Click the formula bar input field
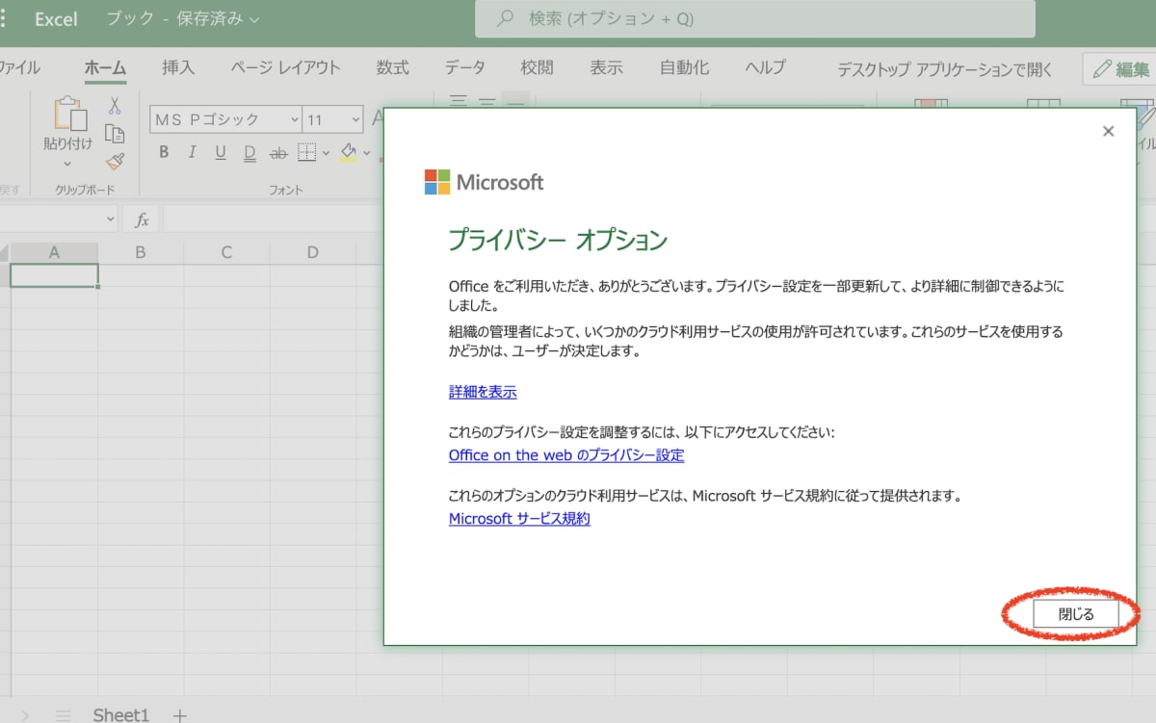This screenshot has width=1156, height=723. (x=273, y=220)
